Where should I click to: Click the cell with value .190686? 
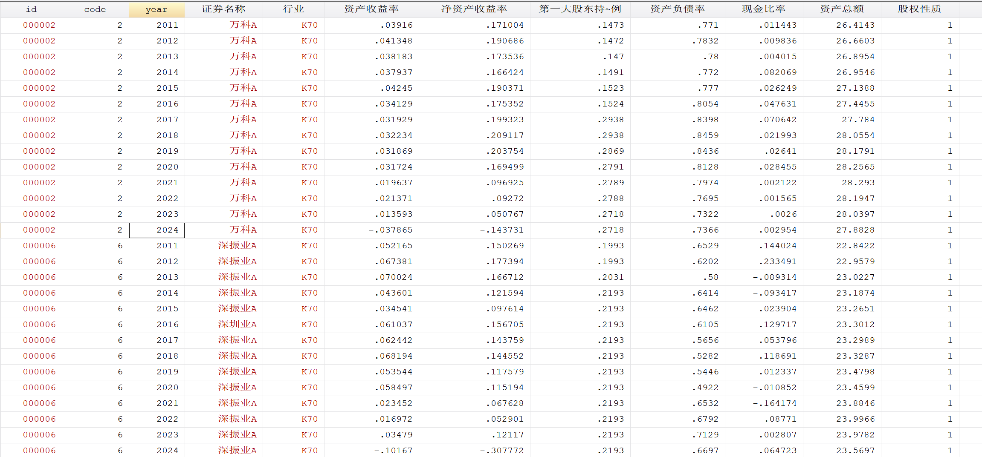[474, 41]
